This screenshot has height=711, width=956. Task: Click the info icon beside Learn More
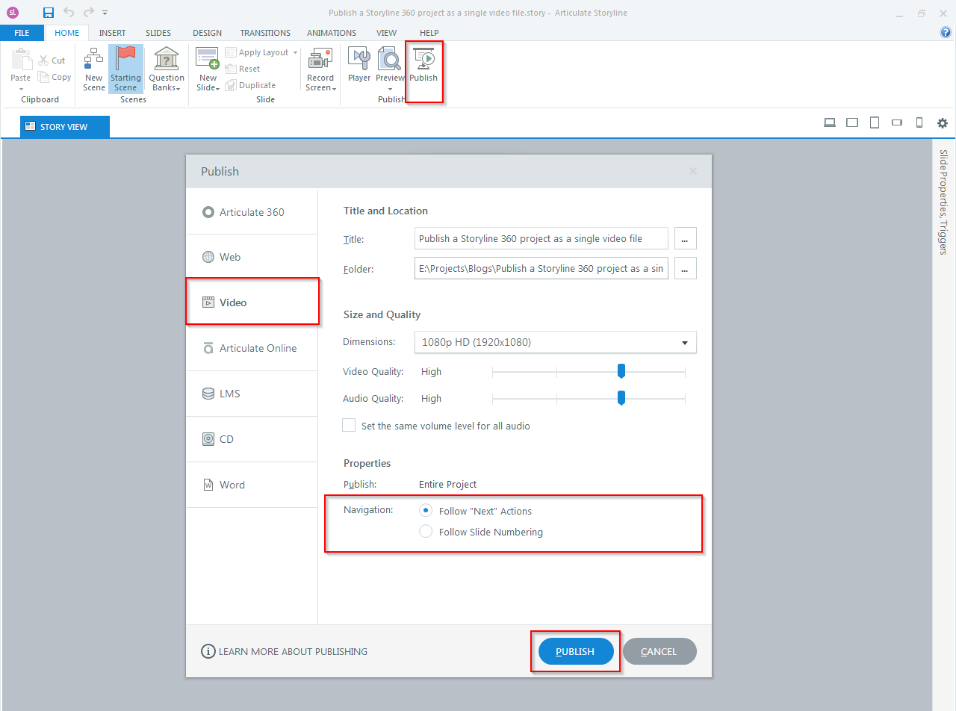[x=208, y=651]
